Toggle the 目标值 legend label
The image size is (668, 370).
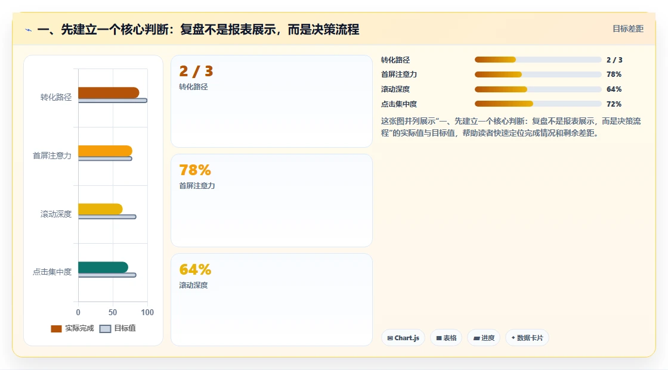tap(125, 328)
